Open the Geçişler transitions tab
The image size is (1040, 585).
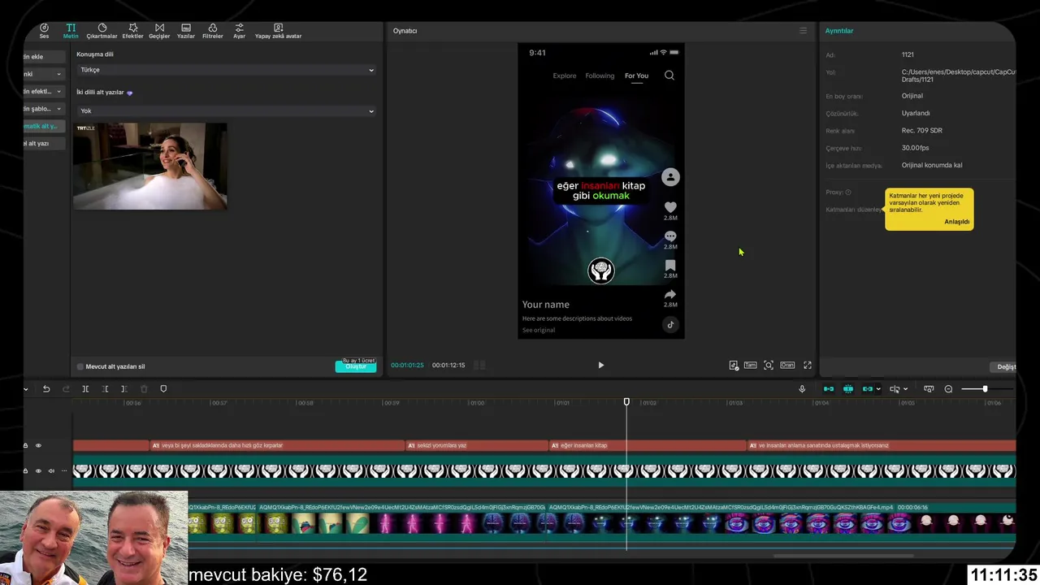click(159, 31)
